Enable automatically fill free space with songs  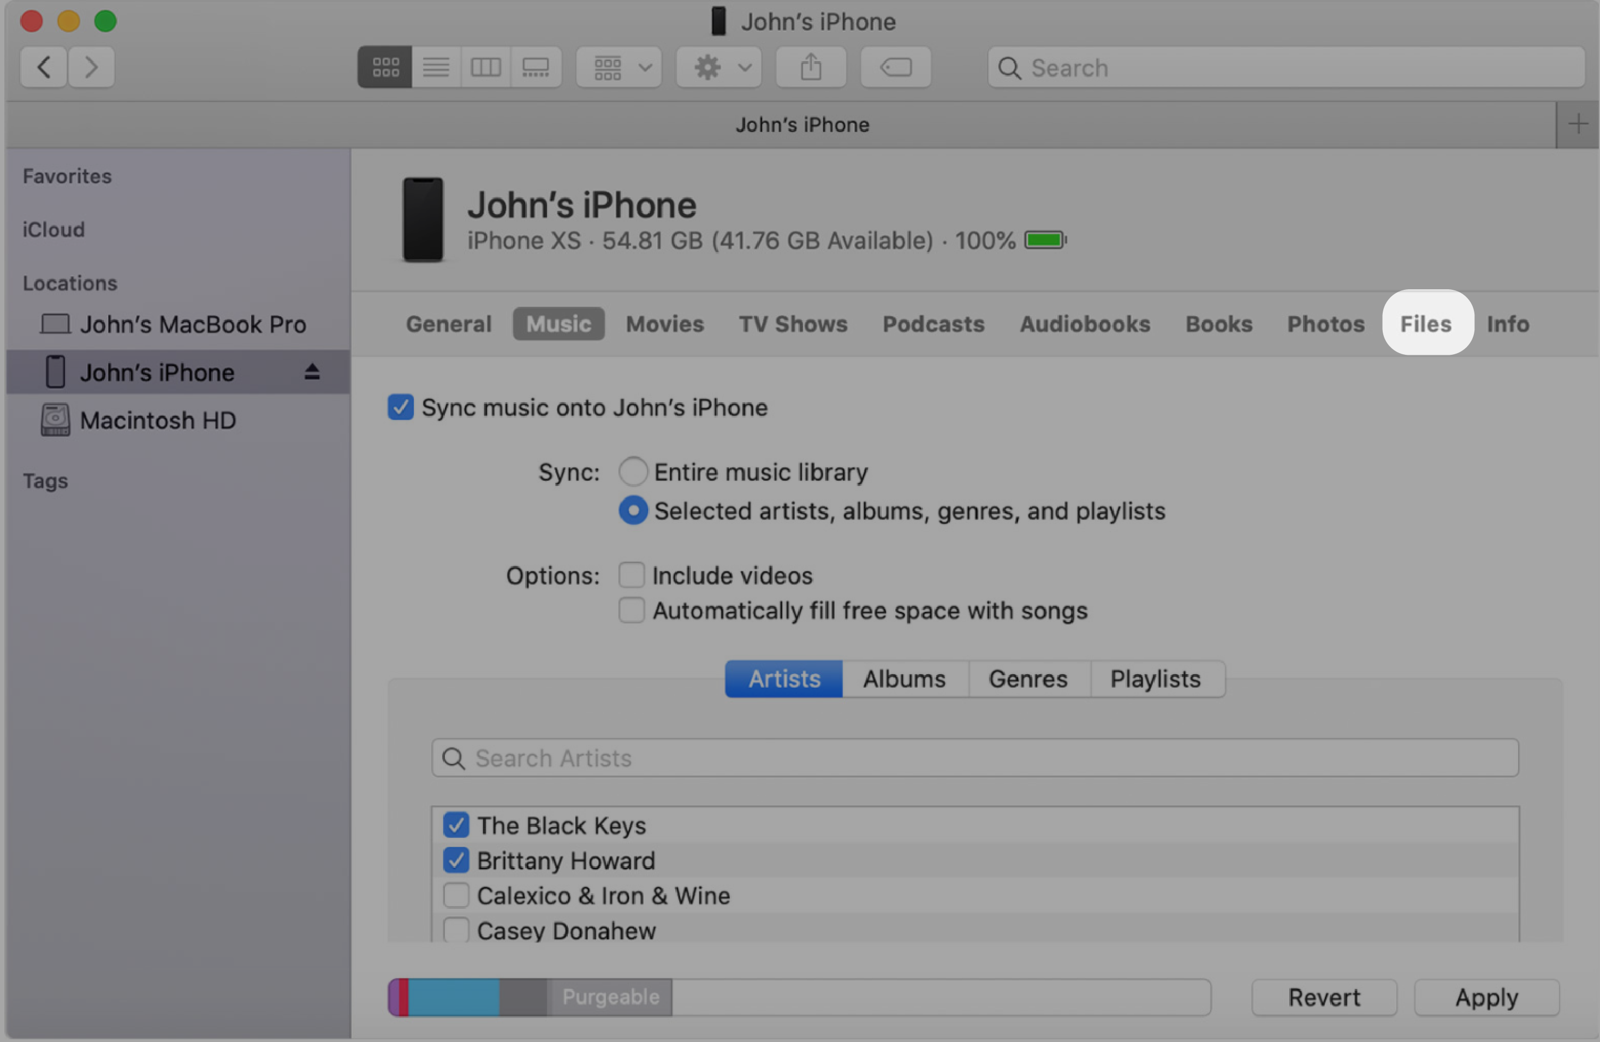(x=631, y=609)
